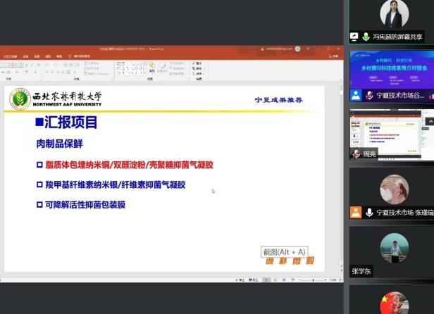
Task: Toggle the Comments pane in status bar
Action: [253, 280]
